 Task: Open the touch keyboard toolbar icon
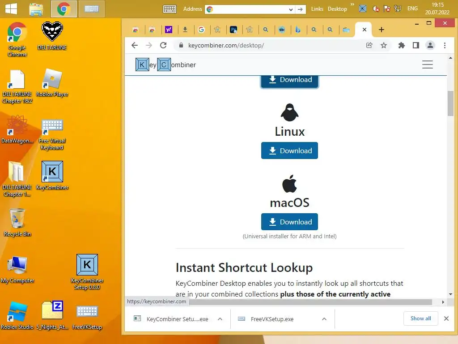170,9
